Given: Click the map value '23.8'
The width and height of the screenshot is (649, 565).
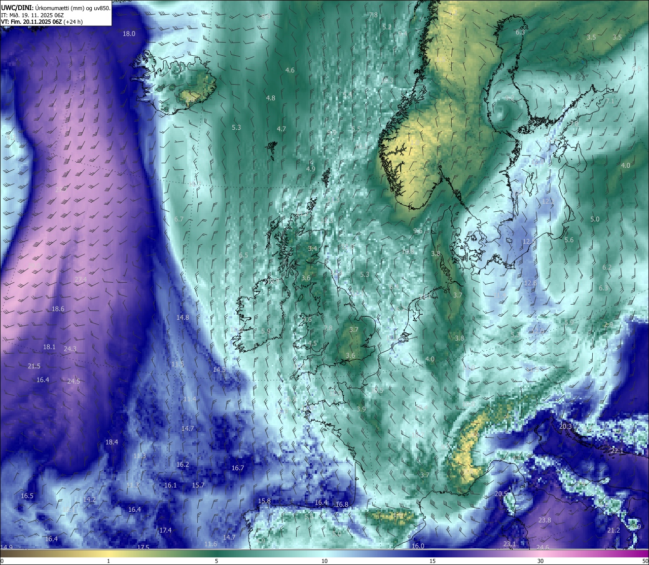Looking at the screenshot, I should click(x=545, y=520).
